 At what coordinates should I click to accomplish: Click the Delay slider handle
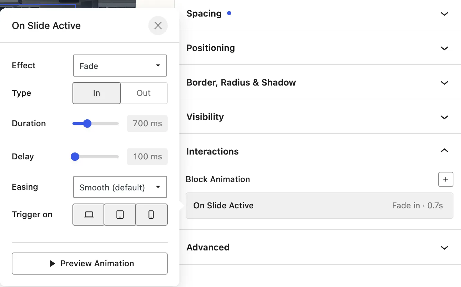pos(75,157)
